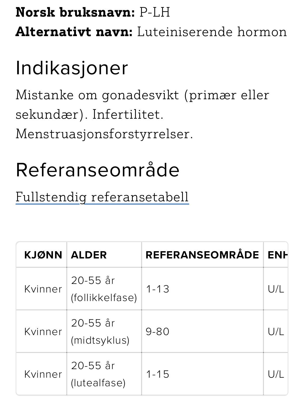
Task: Click Kvinner in the follikkelfase row
Action: pos(43,289)
